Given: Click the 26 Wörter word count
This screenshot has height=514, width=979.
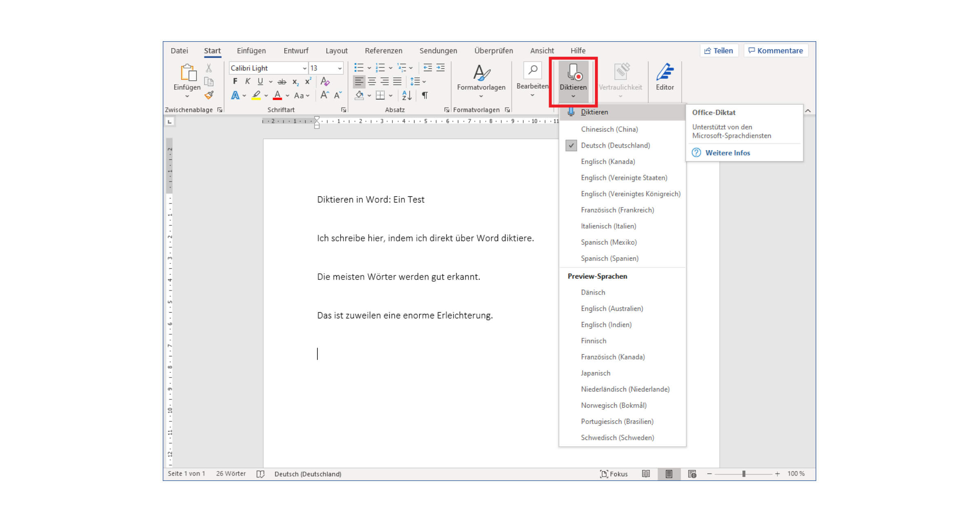Looking at the screenshot, I should (231, 474).
